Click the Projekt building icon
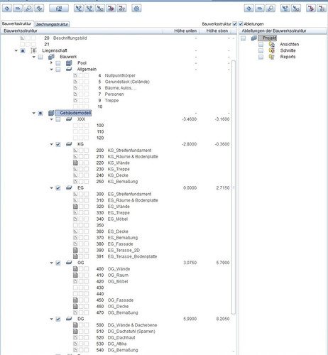 point(254,38)
